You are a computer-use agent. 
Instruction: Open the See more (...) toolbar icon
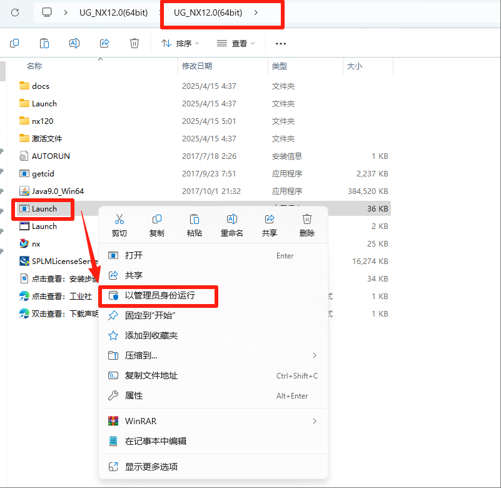280,43
